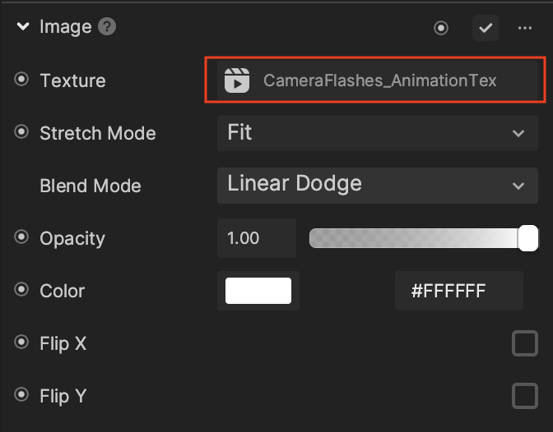Image resolution: width=553 pixels, height=432 pixels.
Task: Enable the Flip X checkbox
Action: pyautogui.click(x=525, y=343)
